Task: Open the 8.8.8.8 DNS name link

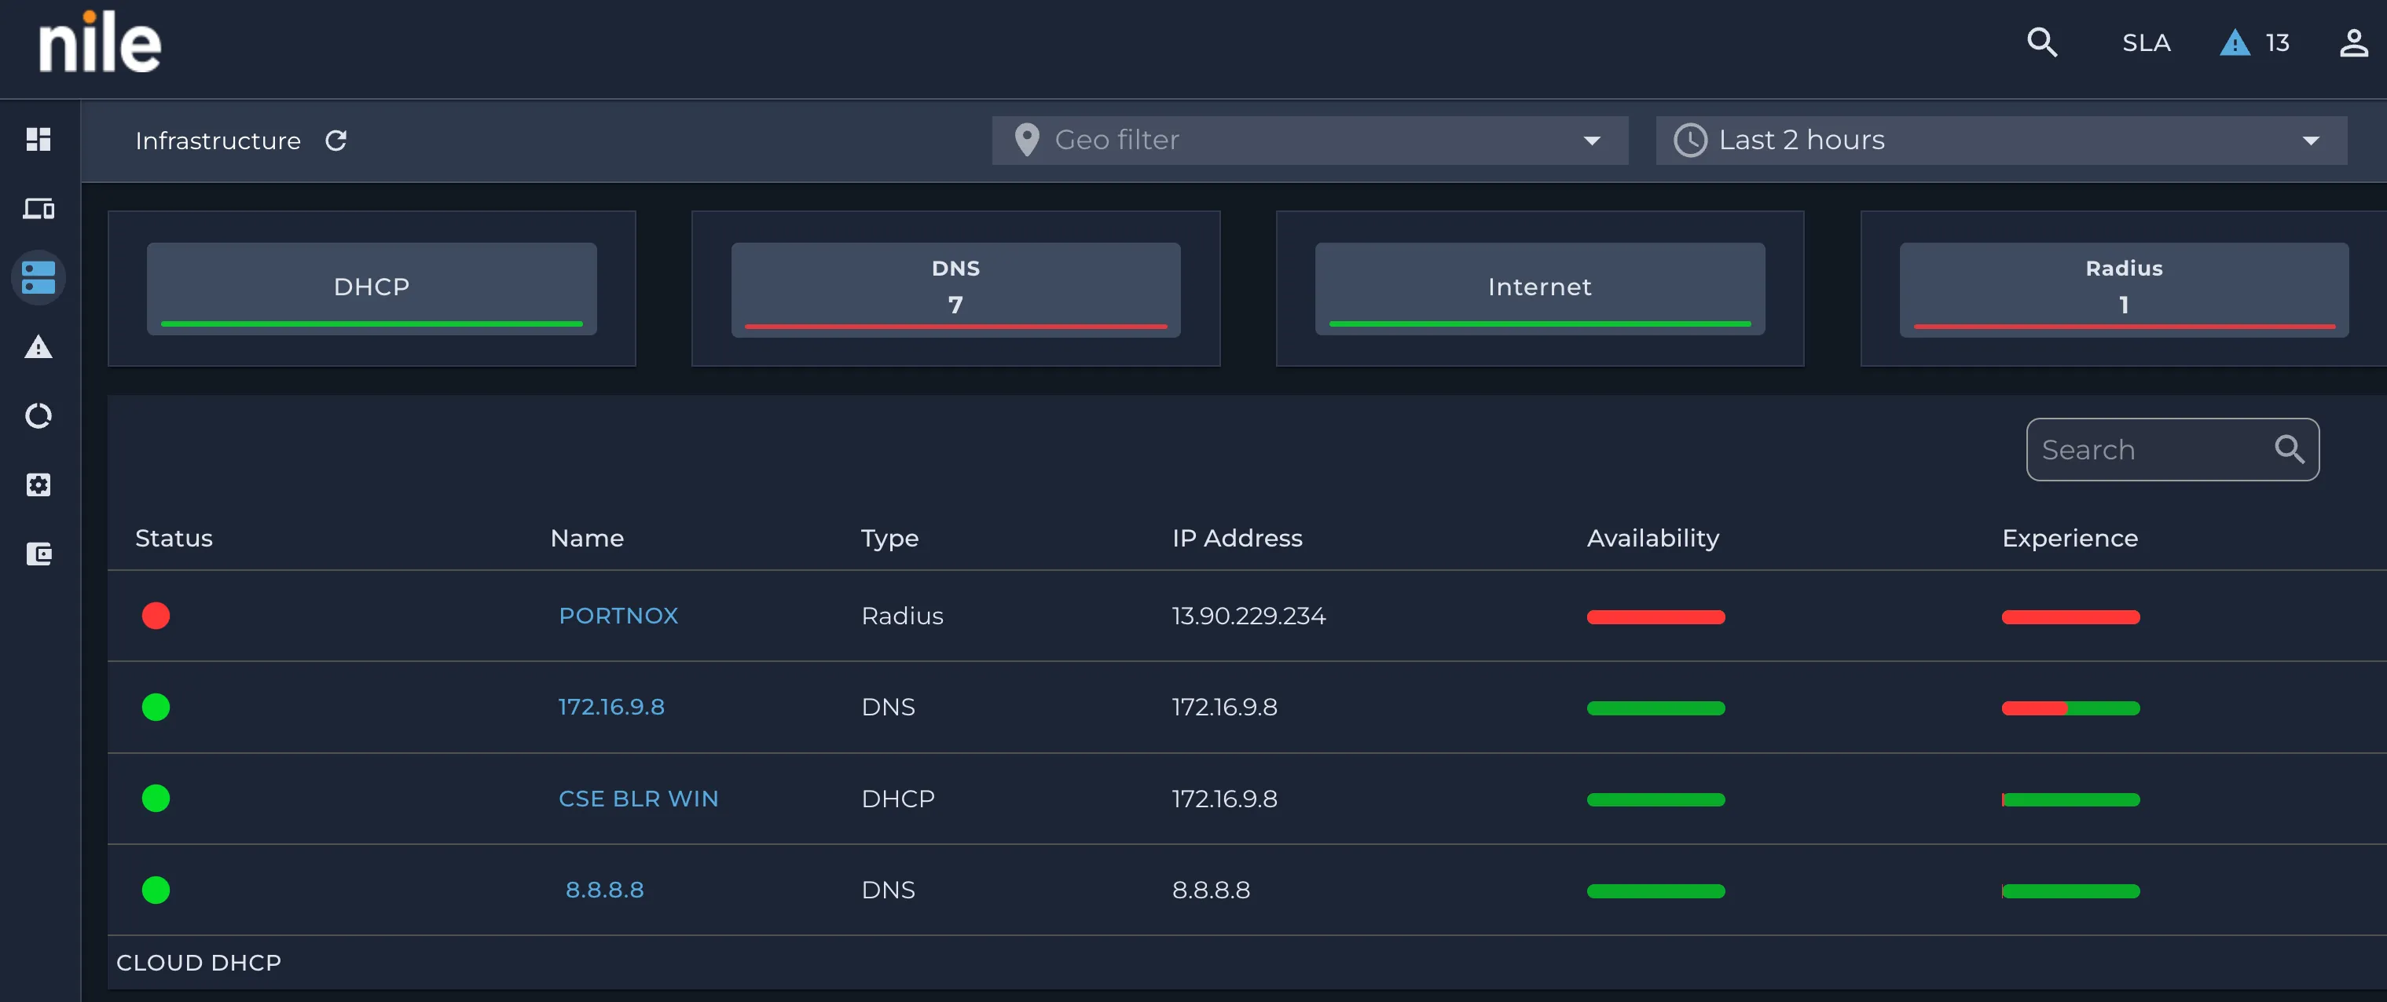Action: [x=604, y=890]
